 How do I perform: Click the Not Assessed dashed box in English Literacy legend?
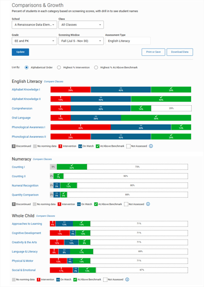click(x=128, y=146)
